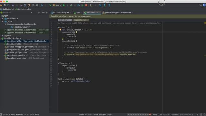The image size is (206, 116).
Task: Click the Replace icon in toolbar
Action: tap(37, 5)
